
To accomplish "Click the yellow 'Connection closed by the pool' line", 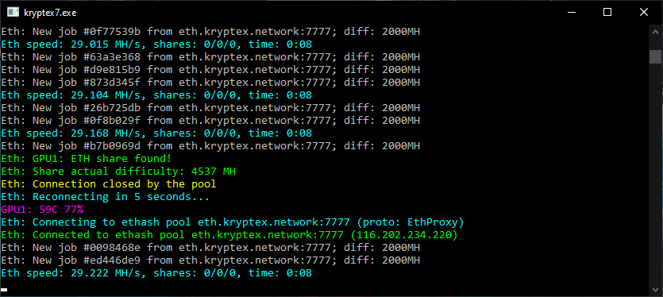I will pos(109,184).
